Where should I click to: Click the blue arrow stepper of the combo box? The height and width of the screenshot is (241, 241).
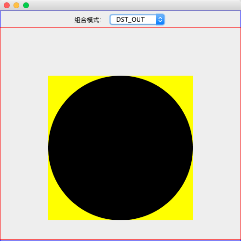160,20
